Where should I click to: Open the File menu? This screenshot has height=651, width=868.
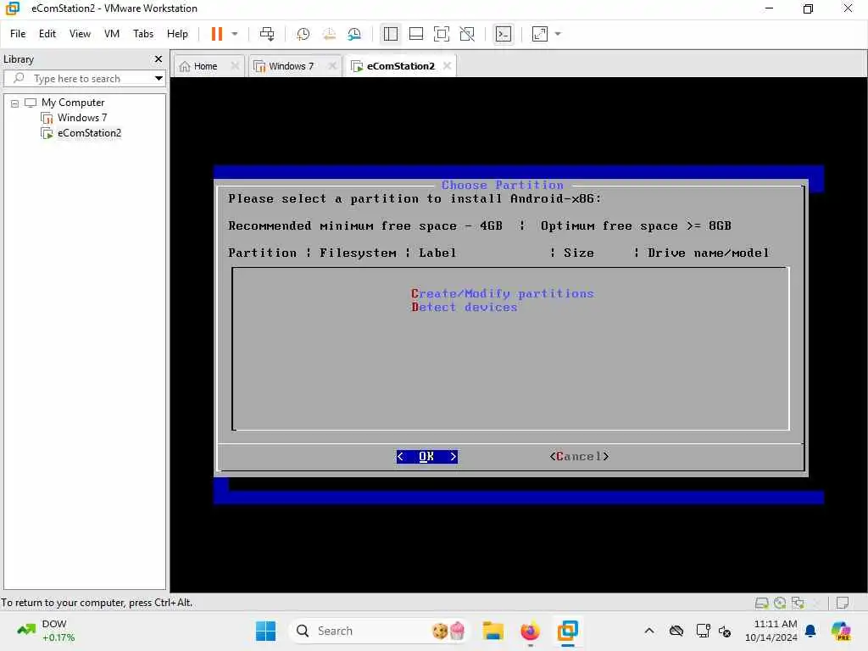click(x=18, y=34)
